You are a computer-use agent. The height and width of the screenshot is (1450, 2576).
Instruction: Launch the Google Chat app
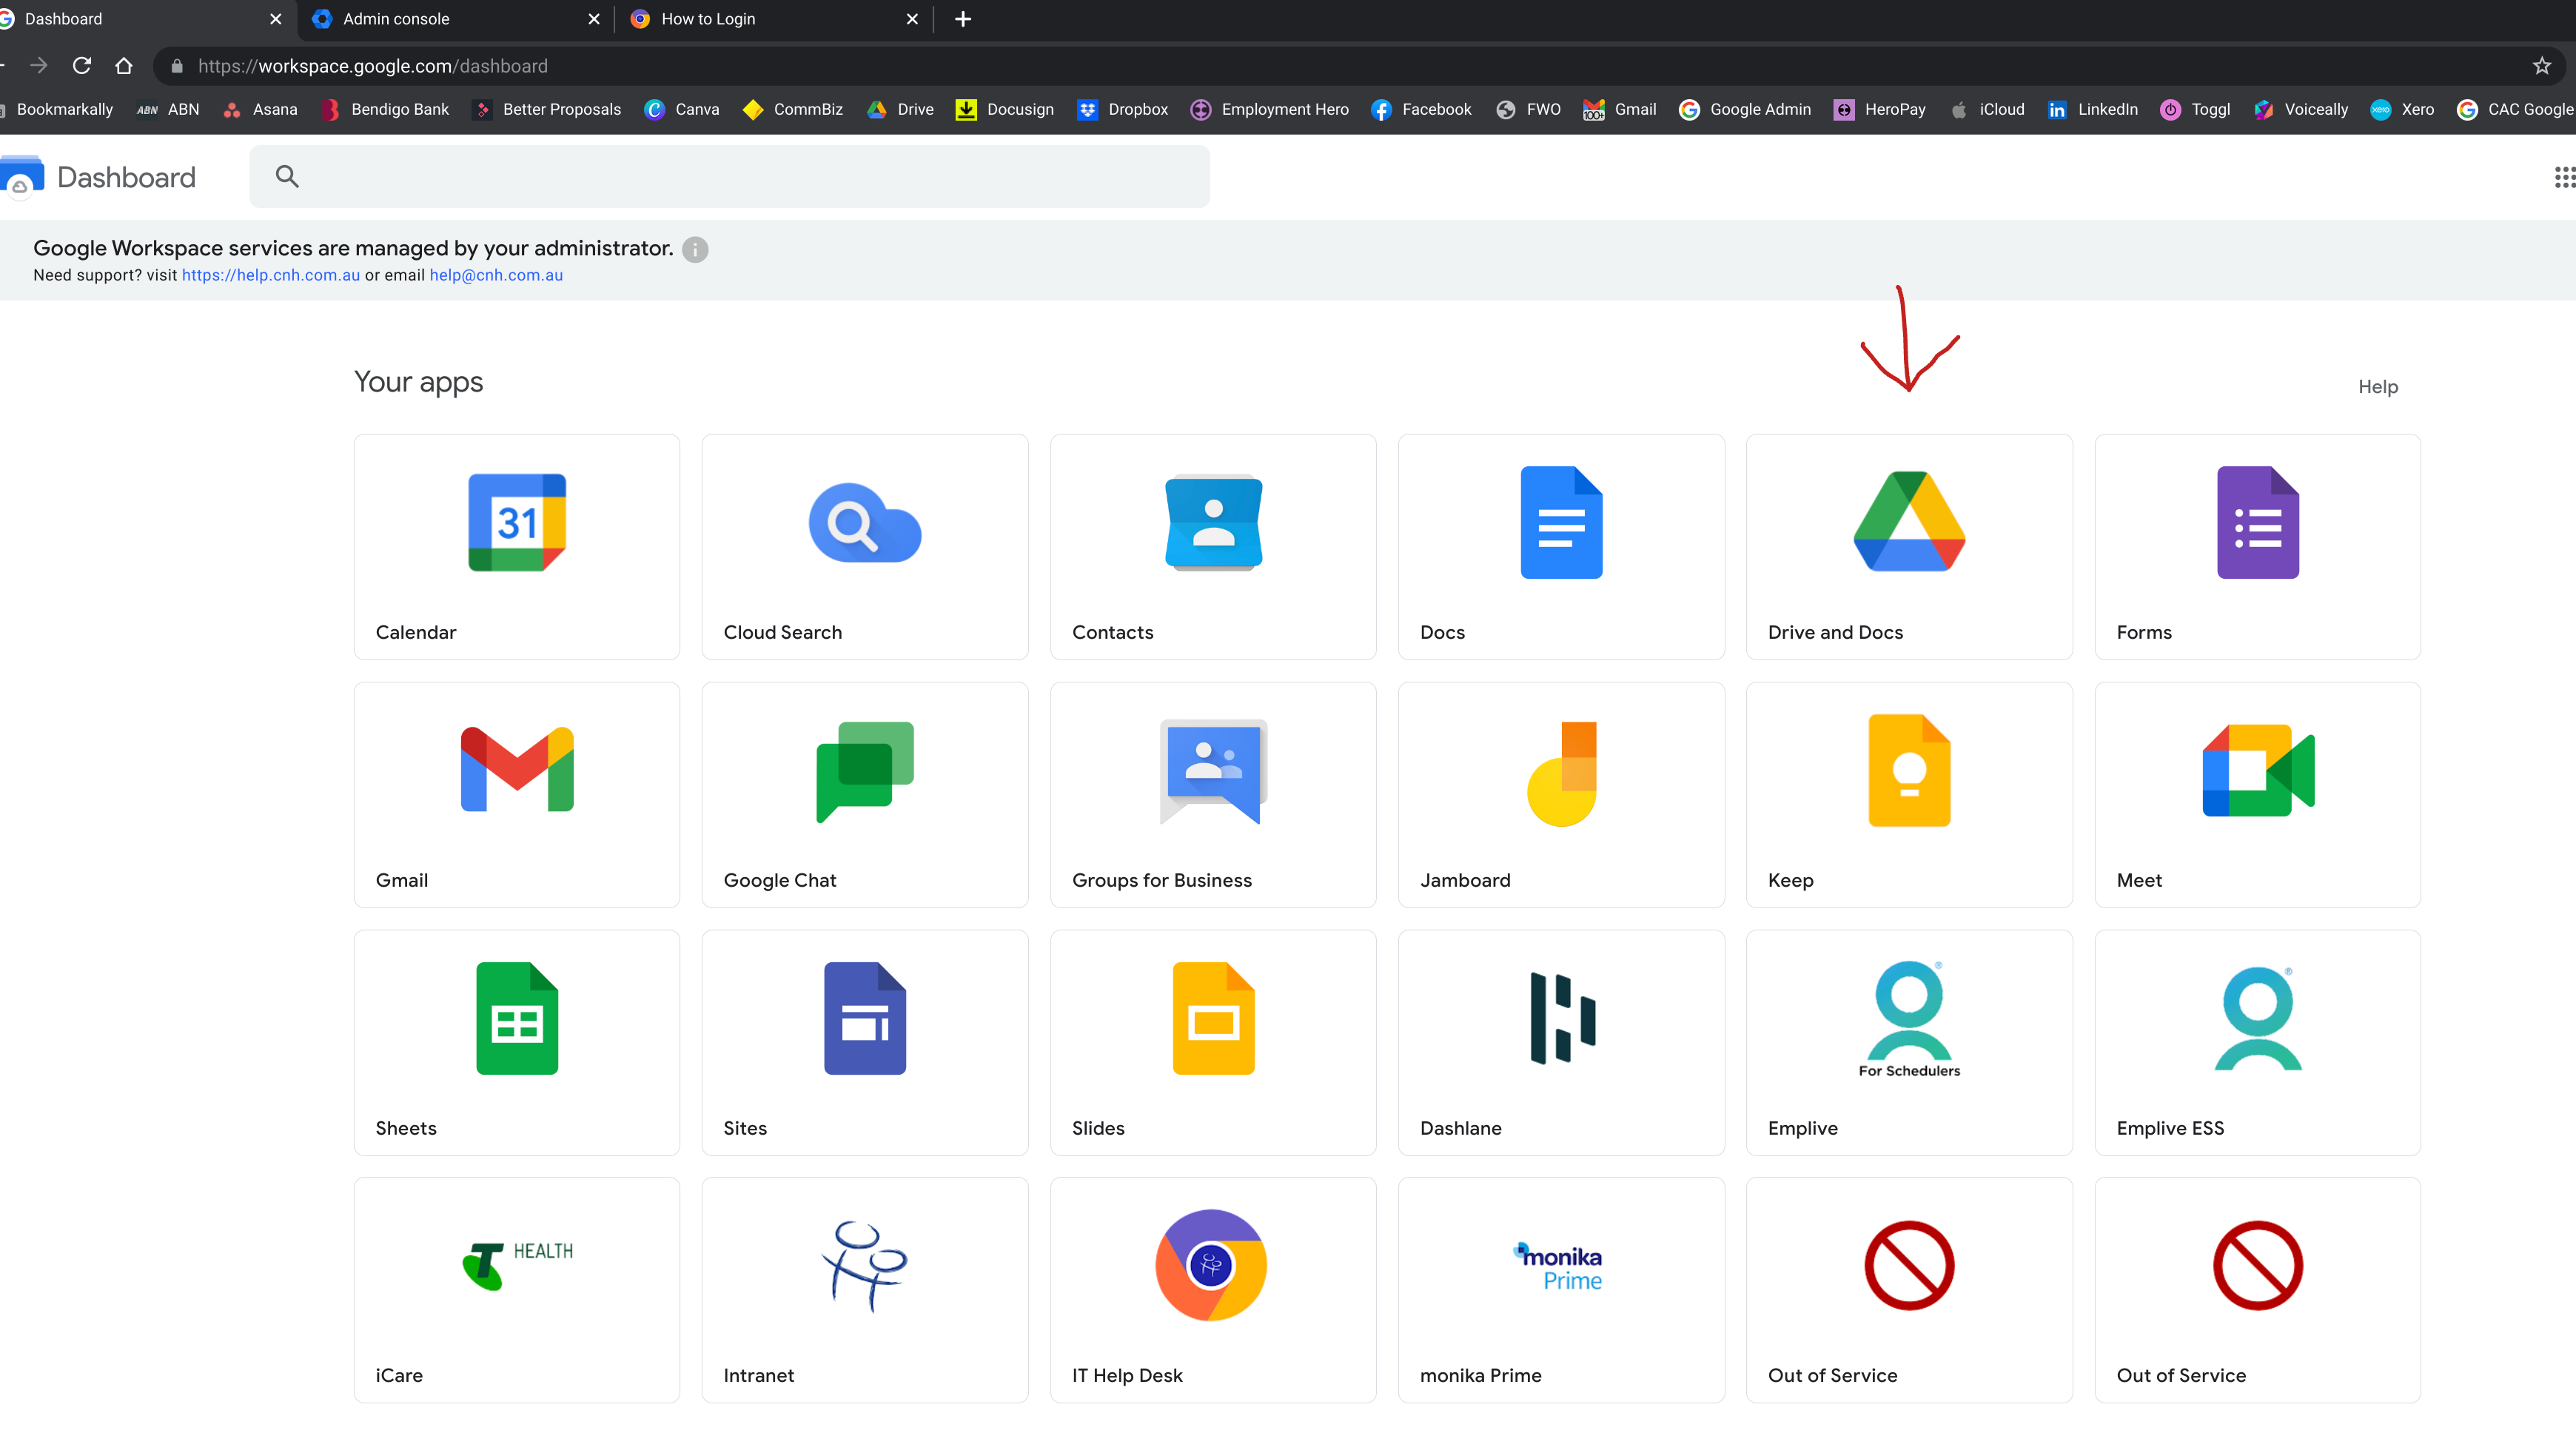click(x=864, y=794)
